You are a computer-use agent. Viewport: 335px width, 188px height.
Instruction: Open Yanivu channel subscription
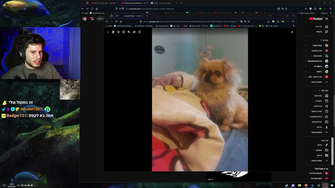[317, 72]
